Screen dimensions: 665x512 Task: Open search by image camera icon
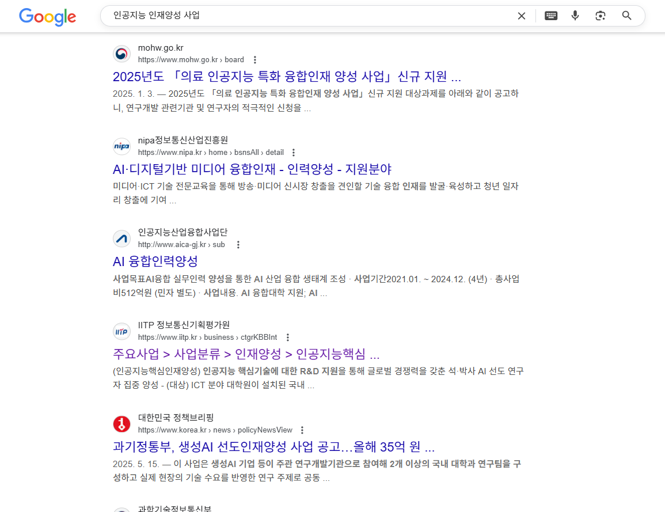pyautogui.click(x=600, y=16)
